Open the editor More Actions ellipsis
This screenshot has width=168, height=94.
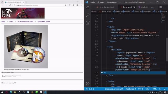(x=165, y=7)
